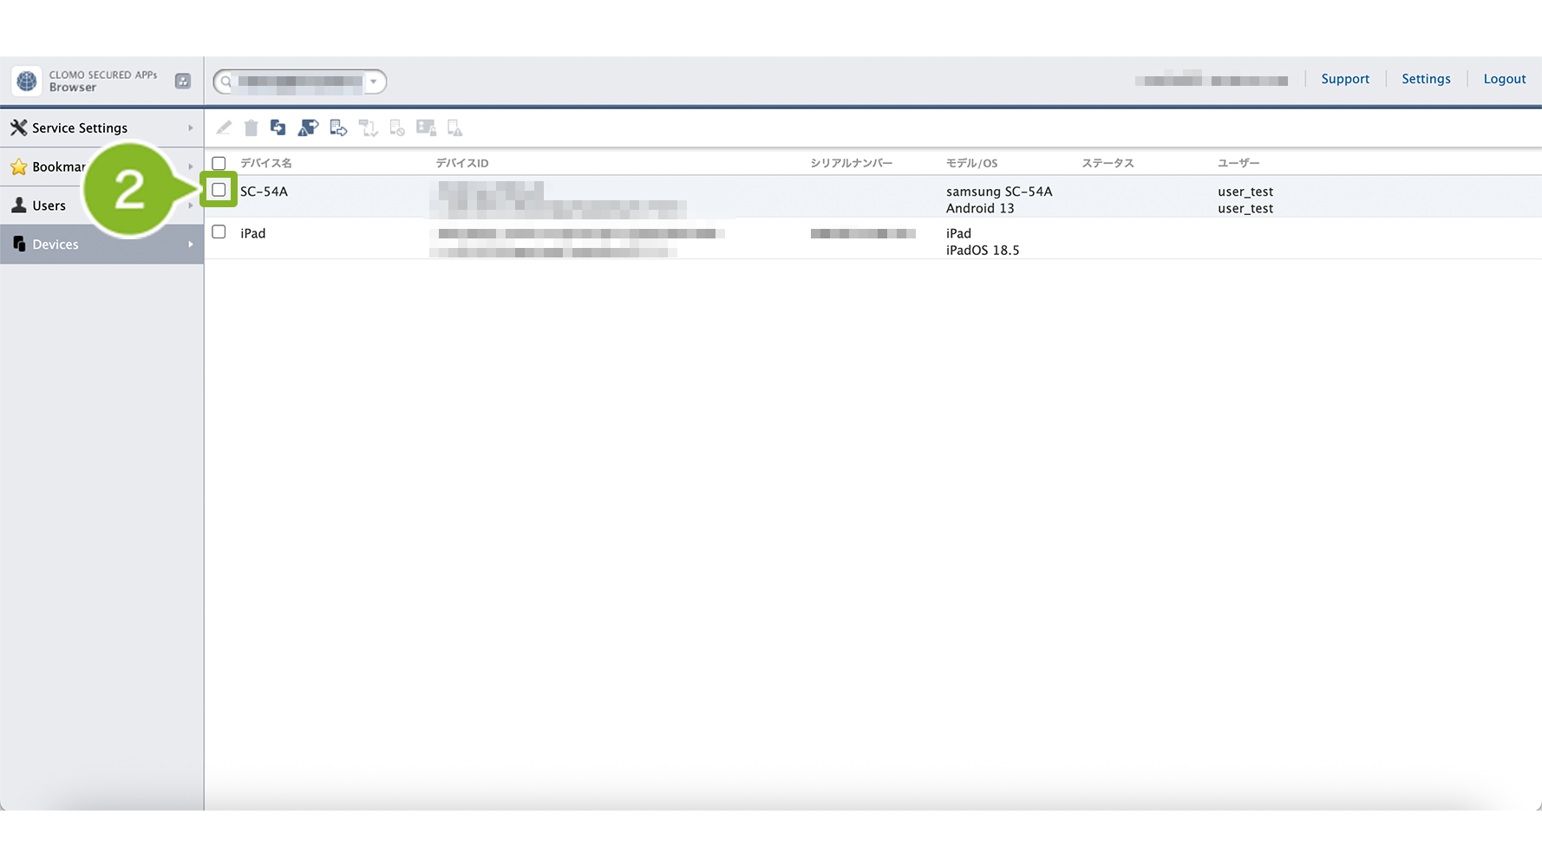The image size is (1542, 867).
Task: Toggle the select-all checkbox in table header
Action: click(x=219, y=163)
